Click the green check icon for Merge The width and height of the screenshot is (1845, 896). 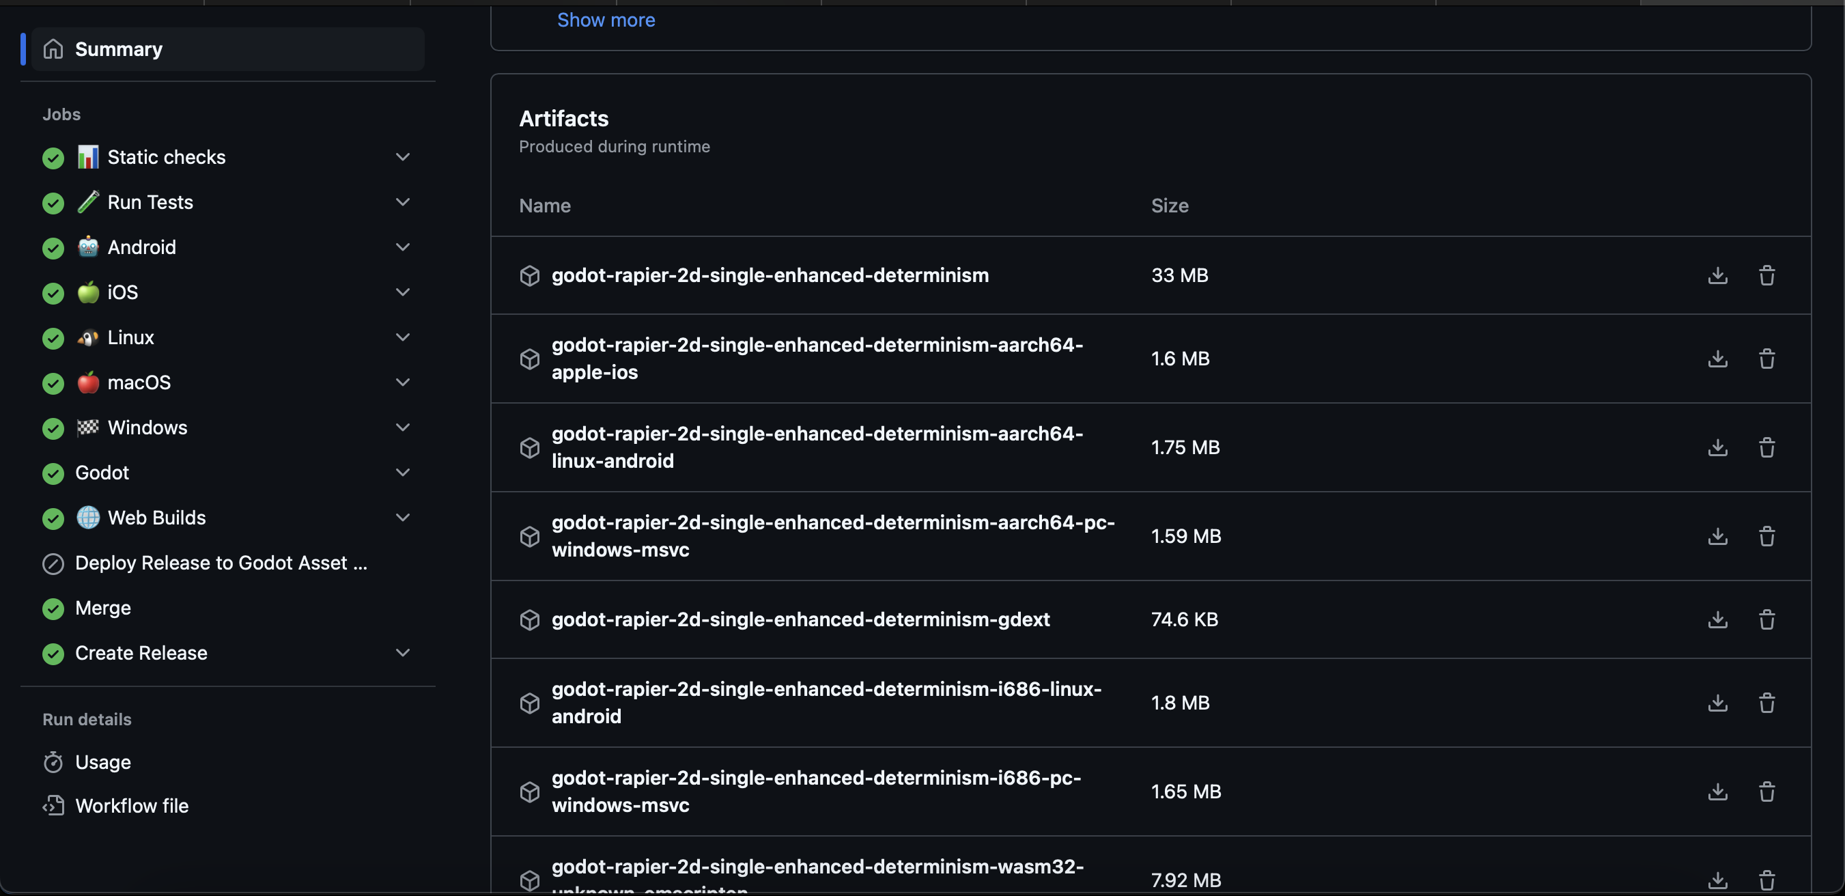click(53, 608)
